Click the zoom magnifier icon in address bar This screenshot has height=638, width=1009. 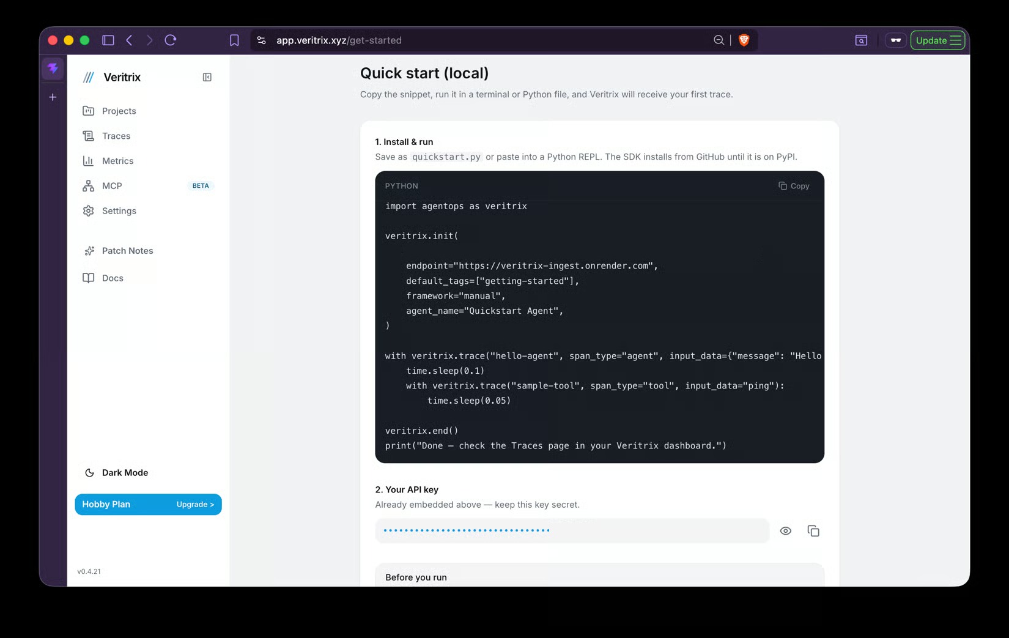[x=719, y=40]
